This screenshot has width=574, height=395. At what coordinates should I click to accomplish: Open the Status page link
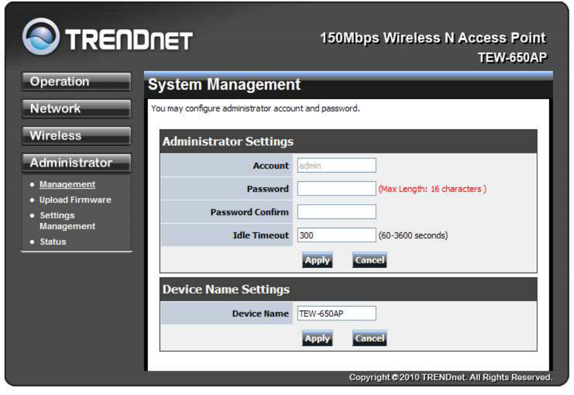point(53,241)
